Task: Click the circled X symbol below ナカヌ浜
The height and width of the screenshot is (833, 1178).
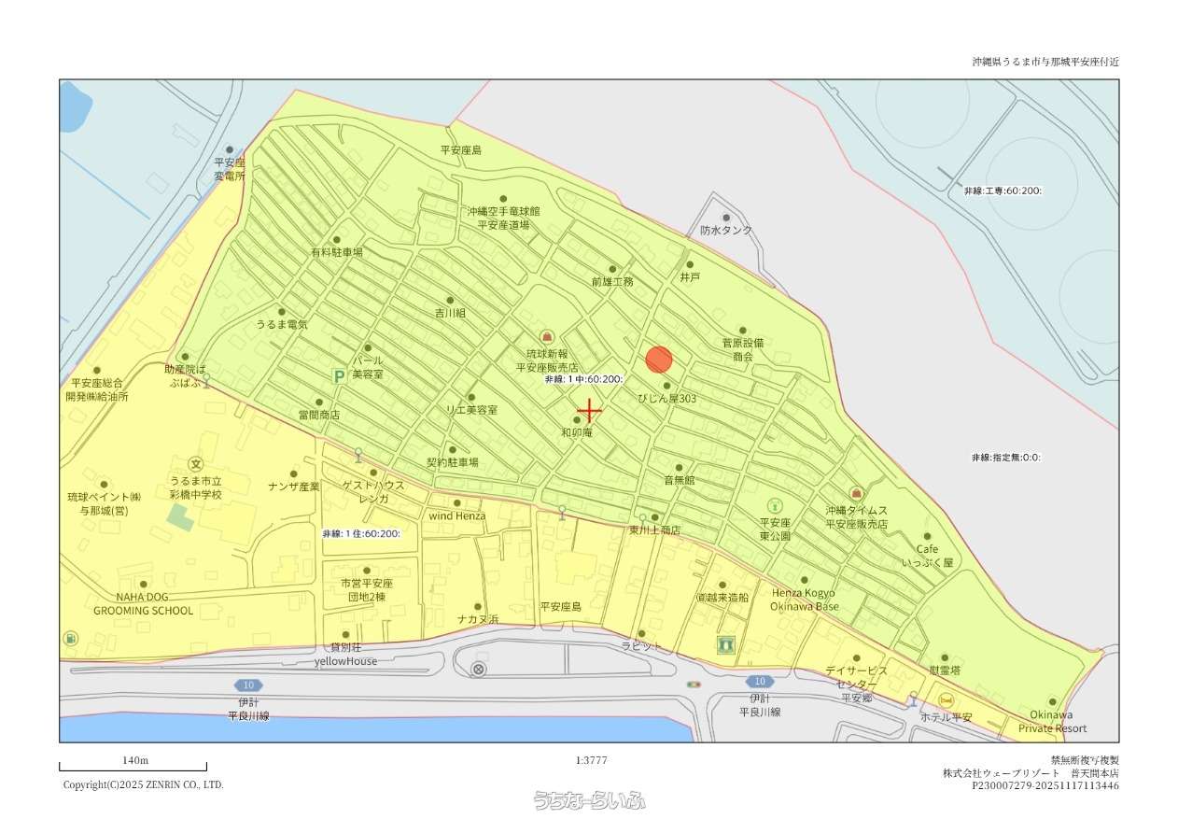Action: point(479,669)
